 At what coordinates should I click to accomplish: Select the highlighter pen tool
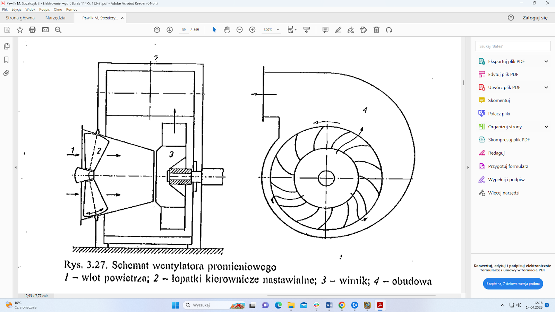[338, 30]
